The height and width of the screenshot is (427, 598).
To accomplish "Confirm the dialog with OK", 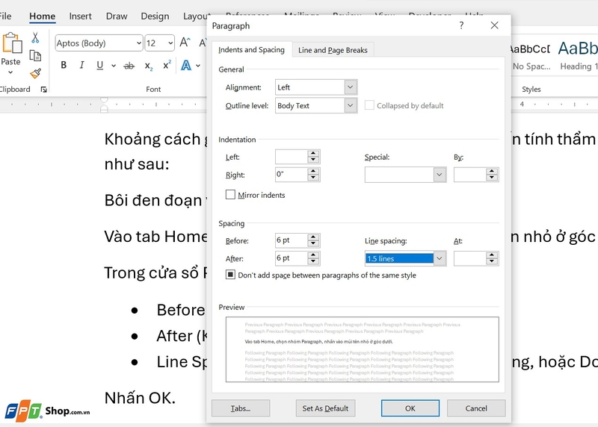I will click(410, 408).
